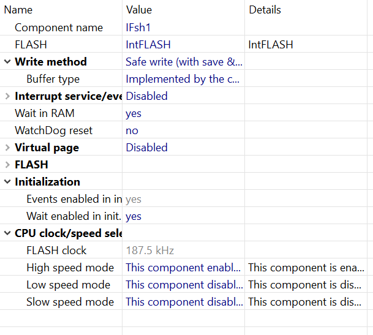Click the Details column header
The height and width of the screenshot is (335, 373).
265,10
